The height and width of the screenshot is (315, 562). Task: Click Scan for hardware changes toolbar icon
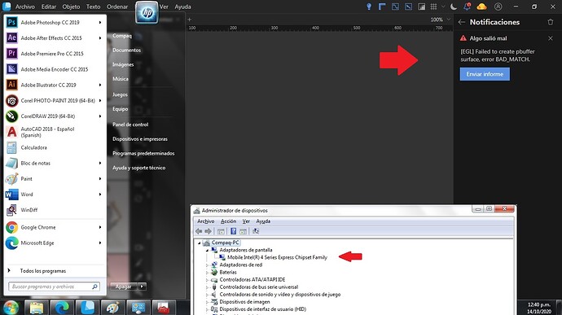(256, 231)
